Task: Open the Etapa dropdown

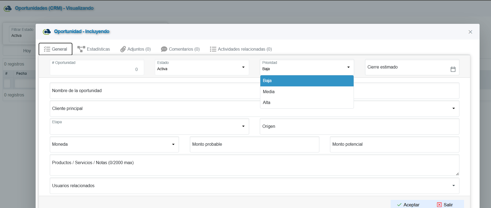Action: point(243,126)
